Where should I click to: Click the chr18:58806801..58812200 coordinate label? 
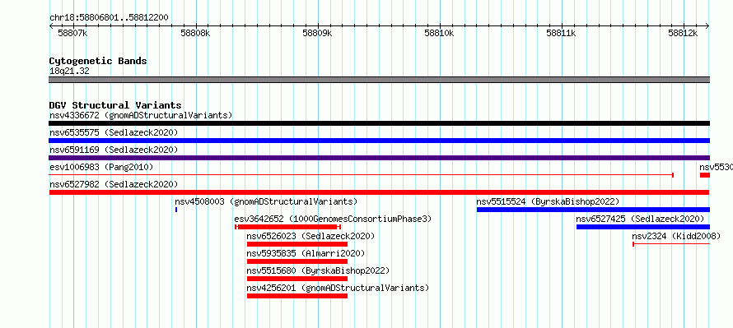point(109,18)
